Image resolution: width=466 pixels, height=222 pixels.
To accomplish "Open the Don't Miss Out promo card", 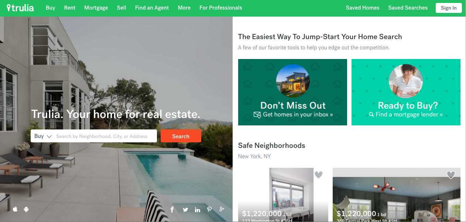I will pos(292,92).
